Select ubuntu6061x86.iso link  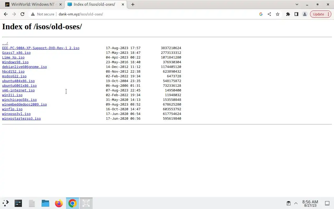(x=19, y=85)
